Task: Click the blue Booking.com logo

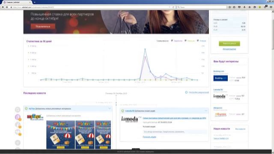Action: (x=220, y=78)
